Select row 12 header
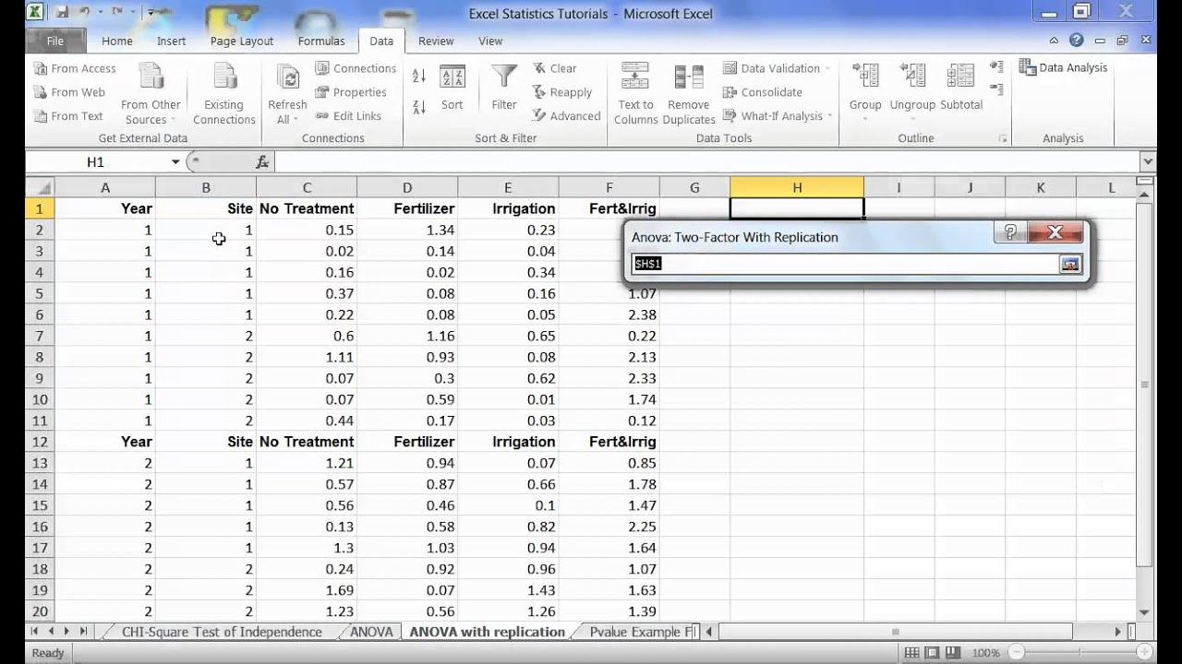 point(40,442)
